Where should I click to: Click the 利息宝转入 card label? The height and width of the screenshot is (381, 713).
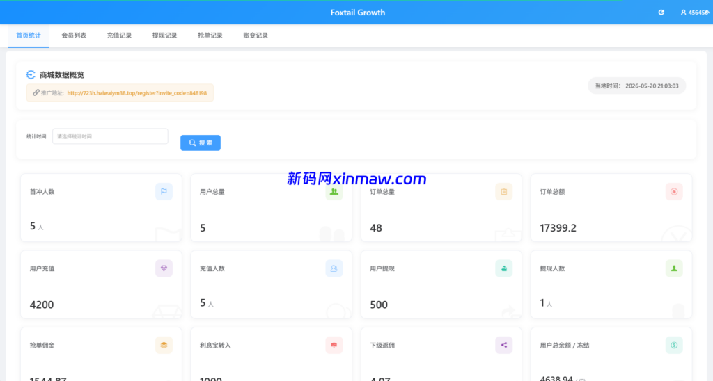pos(216,345)
